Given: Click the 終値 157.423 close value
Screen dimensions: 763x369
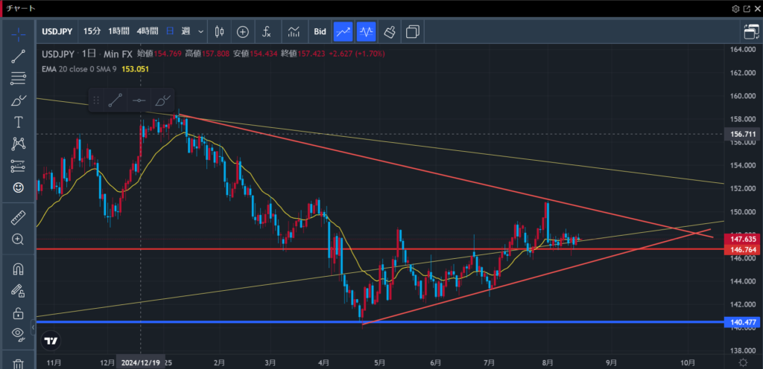Looking at the screenshot, I should click(x=303, y=54).
